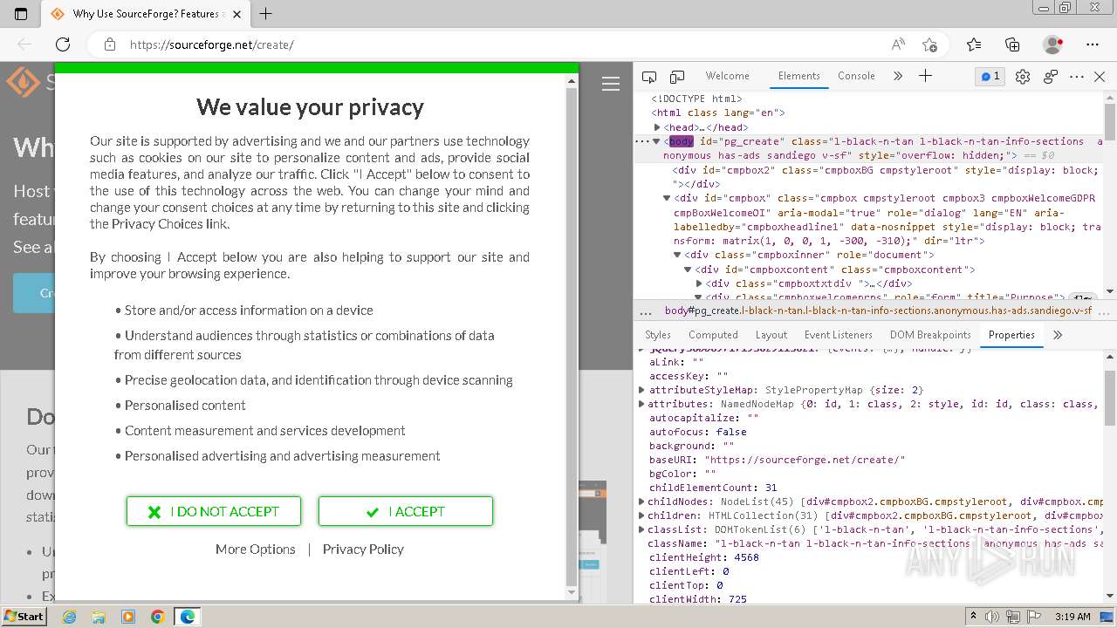Screen dimensions: 1117x628
Task: View site information via the lock icon
Action: click(109, 44)
